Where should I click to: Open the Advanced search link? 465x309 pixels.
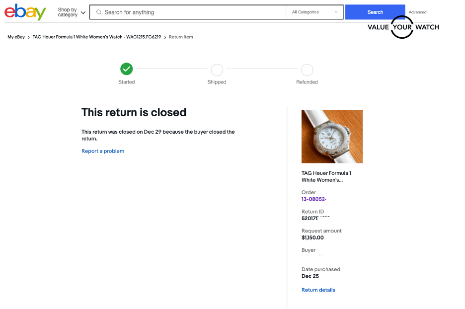click(x=417, y=12)
